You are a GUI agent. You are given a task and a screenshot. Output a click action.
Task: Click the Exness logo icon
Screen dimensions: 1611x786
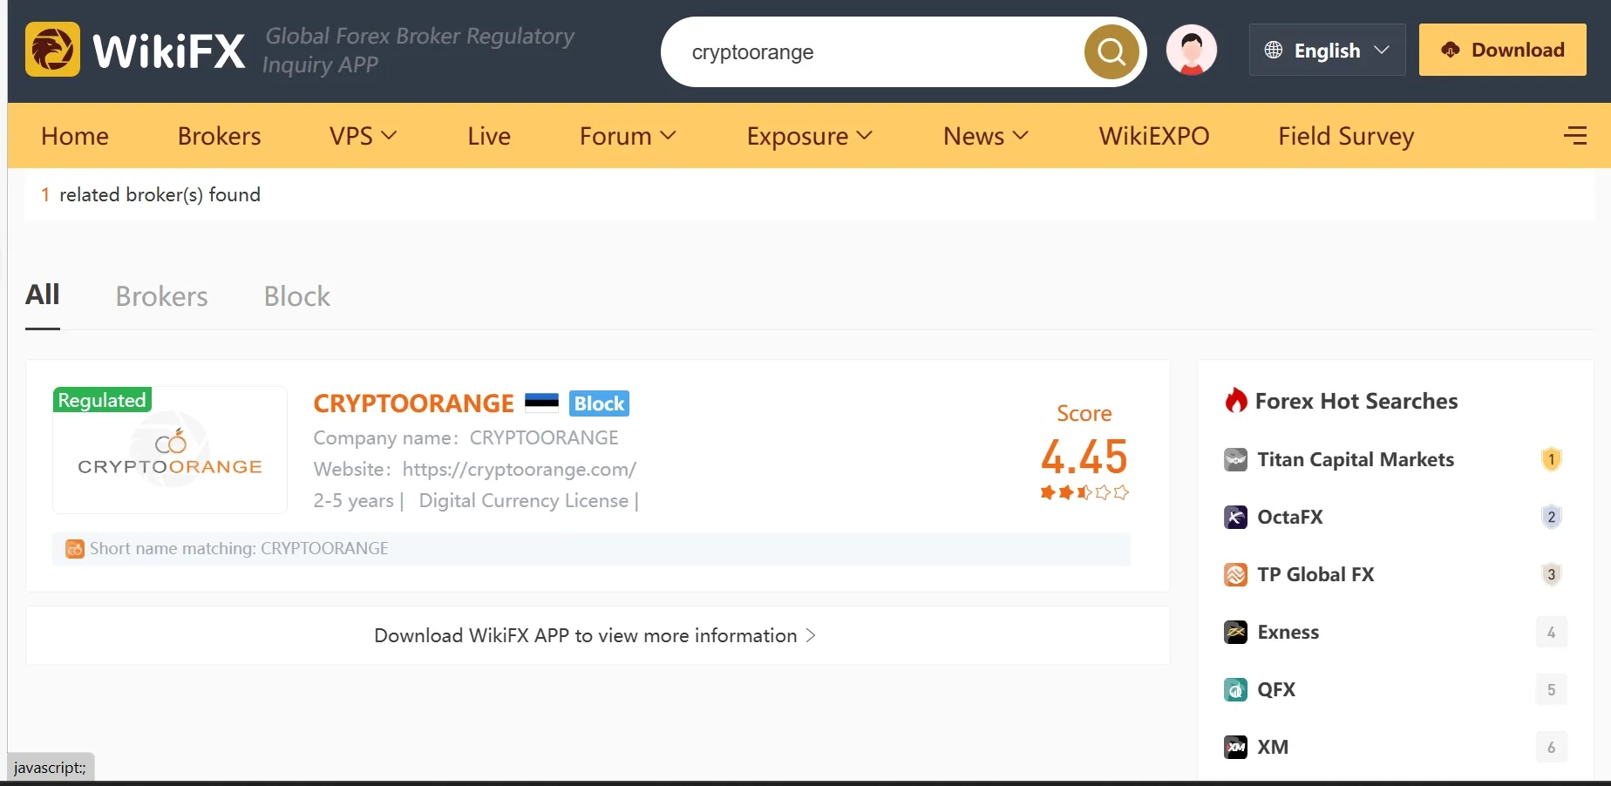point(1235,632)
